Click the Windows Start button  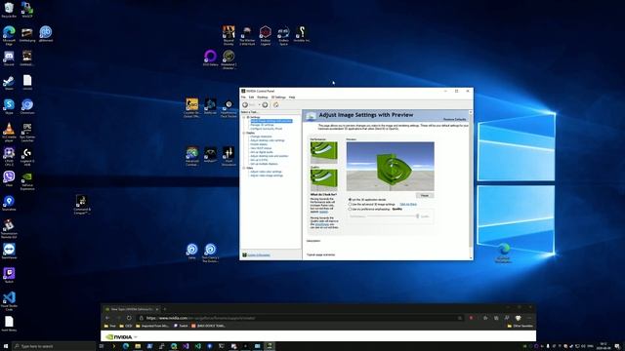point(6,346)
